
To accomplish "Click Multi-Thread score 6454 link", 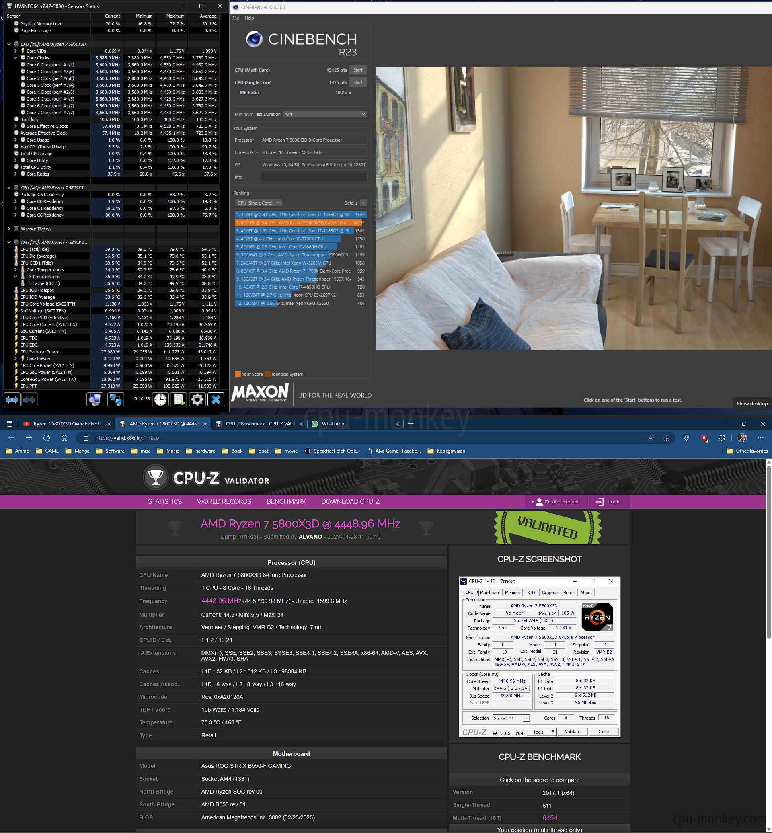I will [550, 818].
